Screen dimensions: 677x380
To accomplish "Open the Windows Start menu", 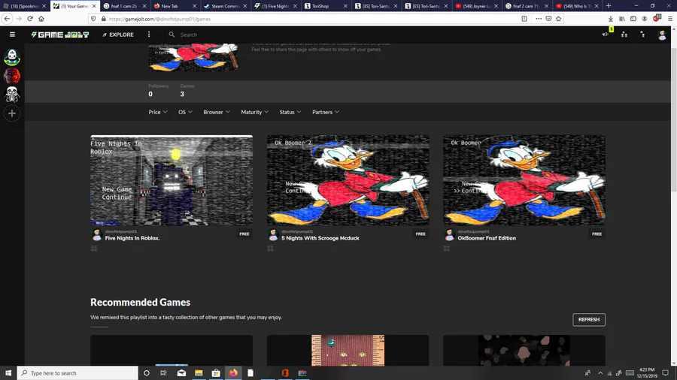I will click(x=8, y=372).
